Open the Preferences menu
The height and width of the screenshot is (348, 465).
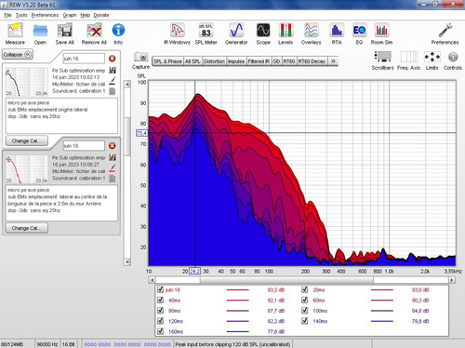(45, 15)
